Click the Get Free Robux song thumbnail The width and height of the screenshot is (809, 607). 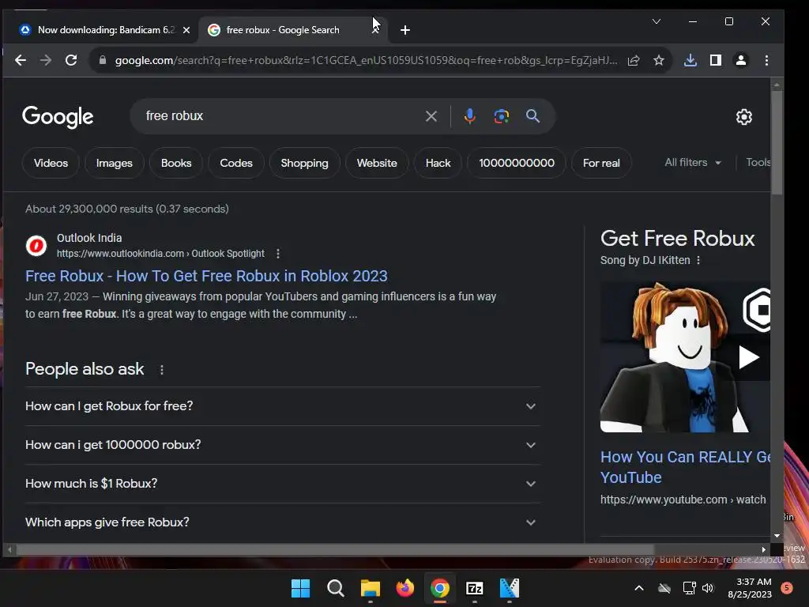point(685,357)
